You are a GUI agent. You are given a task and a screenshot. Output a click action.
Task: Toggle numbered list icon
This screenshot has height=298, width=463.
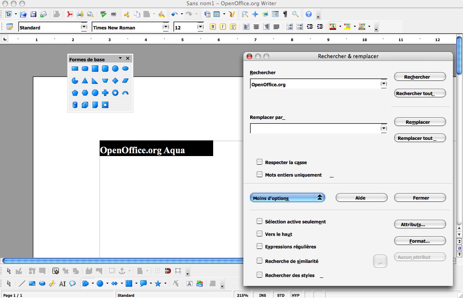290,27
